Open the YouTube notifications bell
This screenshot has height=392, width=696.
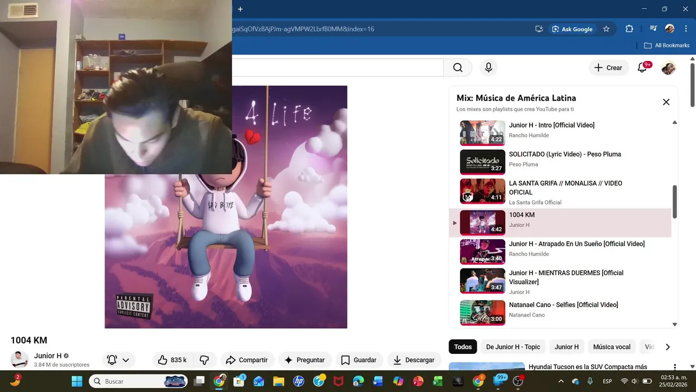pos(642,68)
